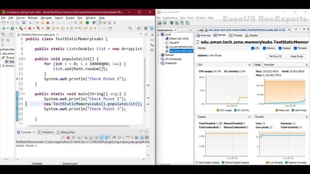
Task: Click the Eclipse toolbar Search magnifier icon
Action: pos(130,29)
